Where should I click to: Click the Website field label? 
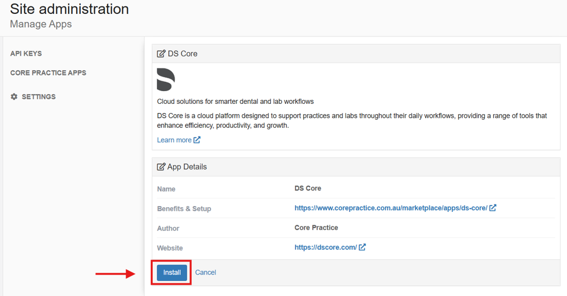pyautogui.click(x=170, y=248)
